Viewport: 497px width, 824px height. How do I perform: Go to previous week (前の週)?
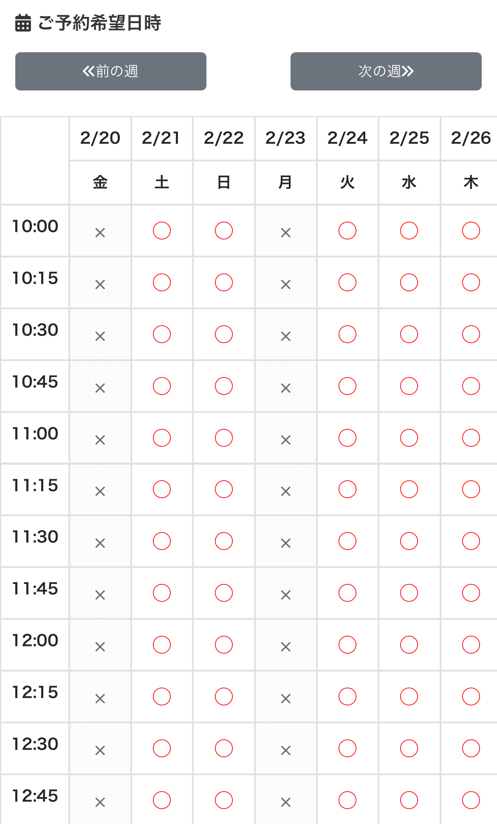[x=110, y=71]
